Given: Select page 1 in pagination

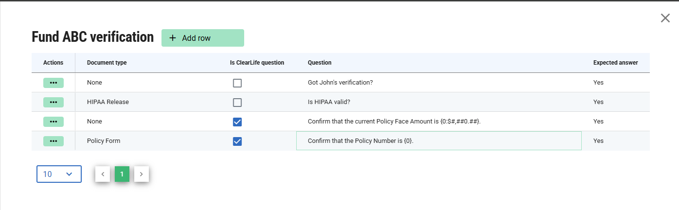Looking at the screenshot, I should click(122, 174).
